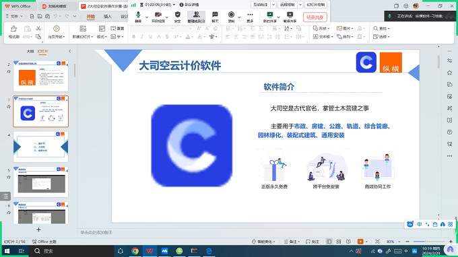This screenshot has height=257, width=458.
Task: Toggle normal view button in status bar
Action: (329, 242)
